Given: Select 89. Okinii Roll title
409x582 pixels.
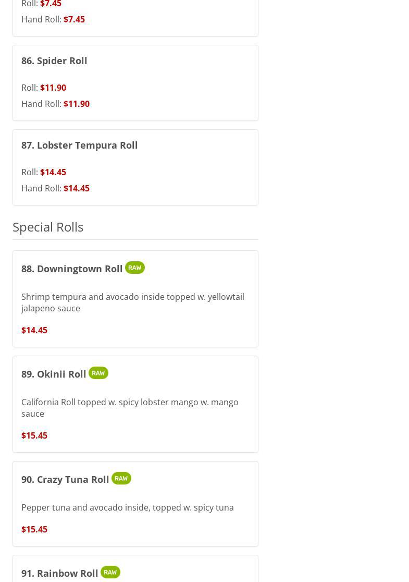Looking at the screenshot, I should (54, 374).
